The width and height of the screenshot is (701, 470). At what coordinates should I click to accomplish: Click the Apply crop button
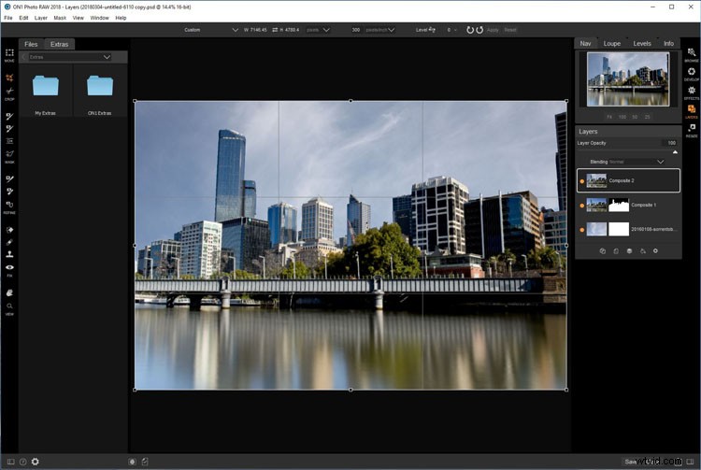point(493,30)
